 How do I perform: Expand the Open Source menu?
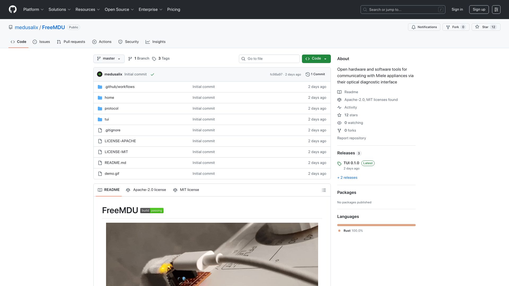119,10
